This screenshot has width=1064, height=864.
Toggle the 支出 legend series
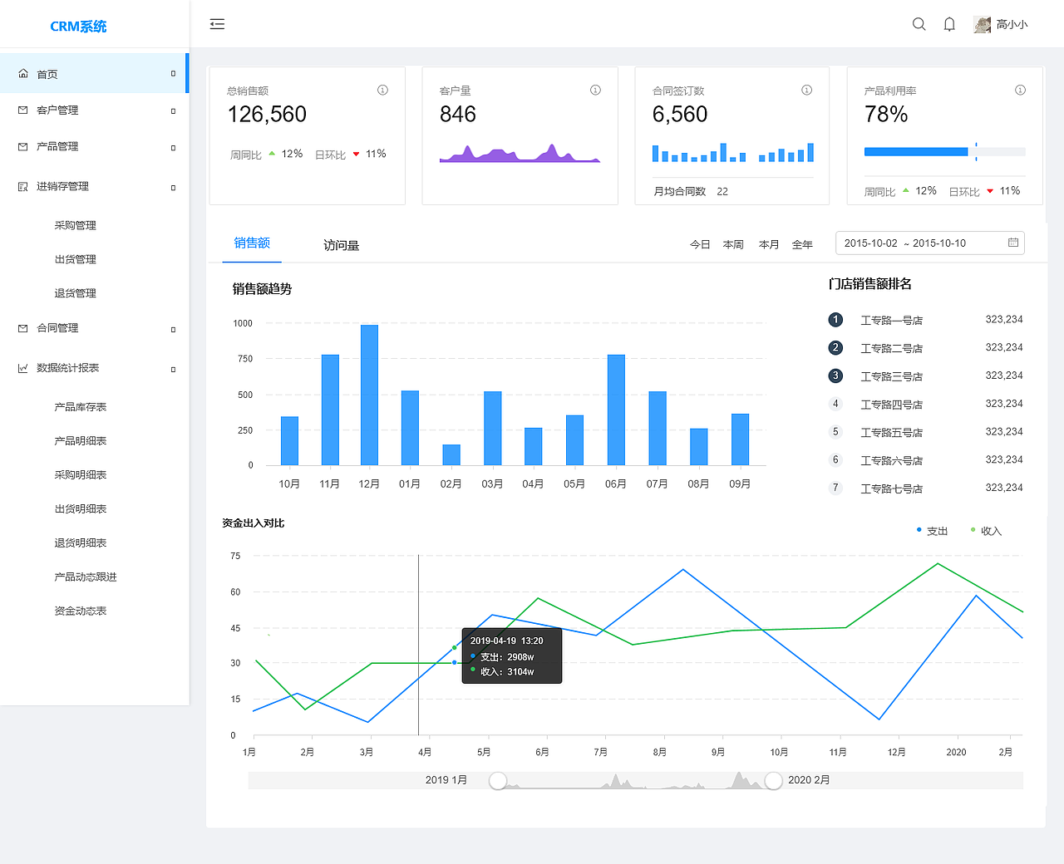[932, 531]
